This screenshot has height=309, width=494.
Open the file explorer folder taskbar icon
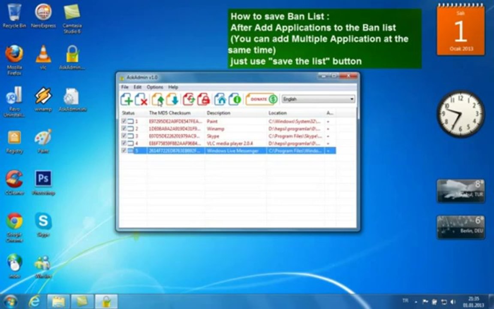[x=59, y=301]
